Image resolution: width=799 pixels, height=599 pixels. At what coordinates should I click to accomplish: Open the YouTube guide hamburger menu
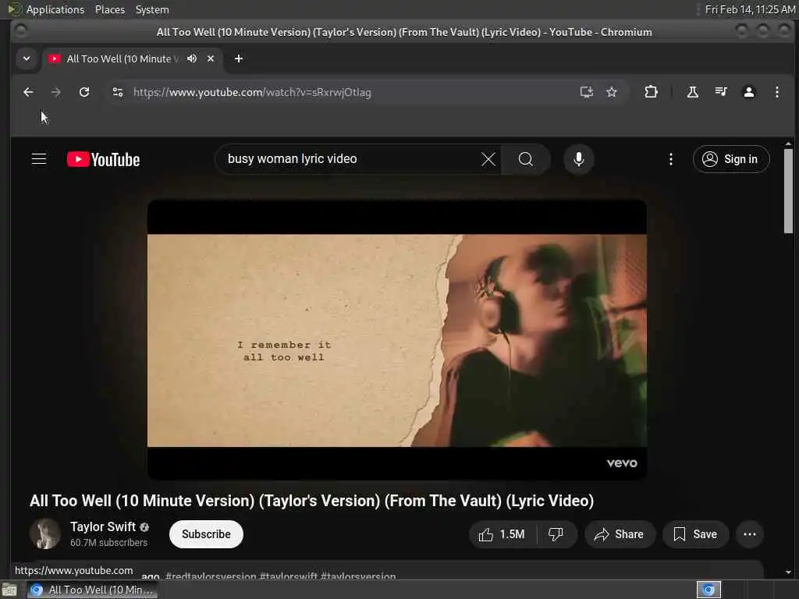point(39,159)
